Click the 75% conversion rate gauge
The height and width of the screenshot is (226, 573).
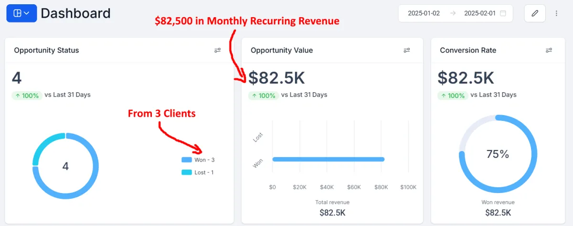pos(498,154)
